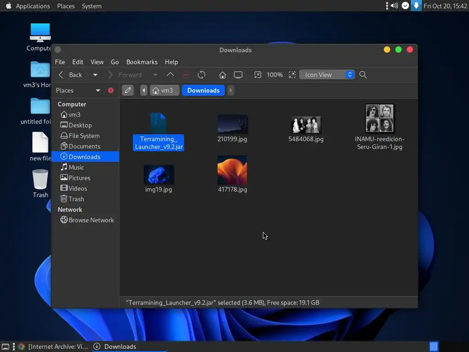Viewport: 469px width, 352px height.
Task: Click the path bar left scroll arrow
Action: click(144, 90)
